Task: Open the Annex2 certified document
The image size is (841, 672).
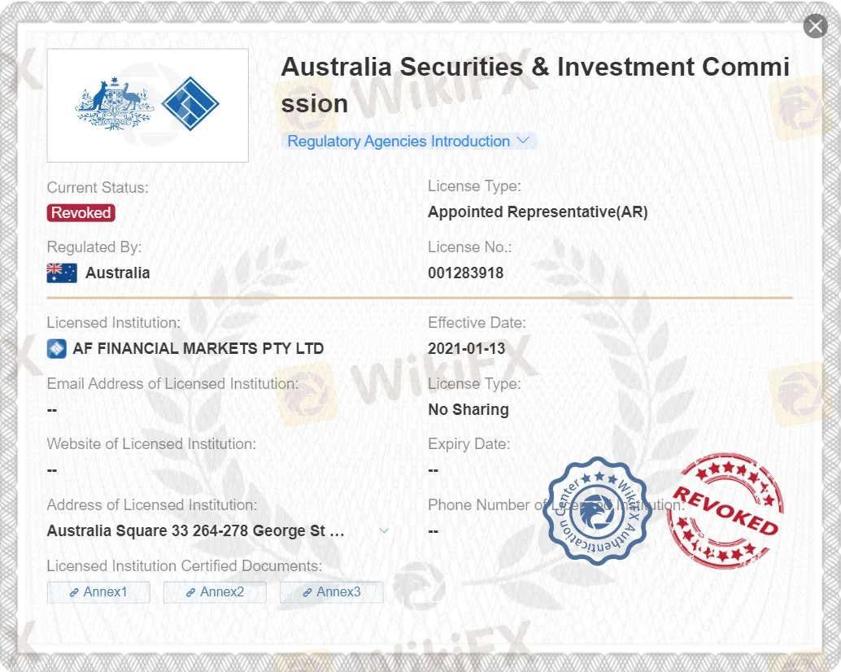Action: [x=215, y=592]
